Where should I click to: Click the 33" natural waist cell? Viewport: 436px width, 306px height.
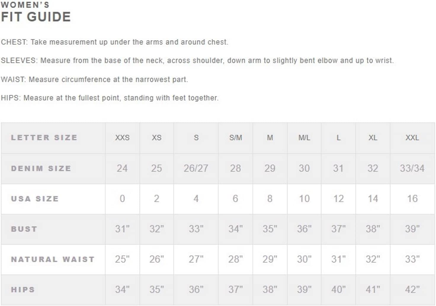coord(412,259)
